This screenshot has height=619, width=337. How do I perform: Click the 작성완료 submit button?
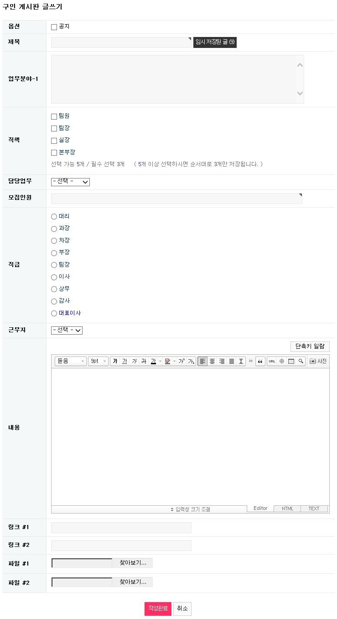[x=158, y=609]
